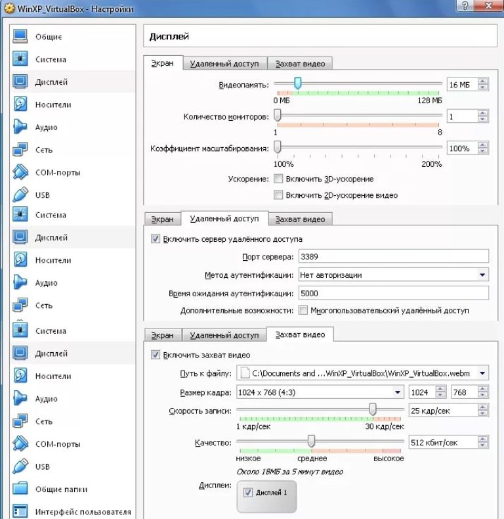Enable Включить 2D-ускорение видео checkbox
The height and width of the screenshot is (519, 504).
point(278,195)
